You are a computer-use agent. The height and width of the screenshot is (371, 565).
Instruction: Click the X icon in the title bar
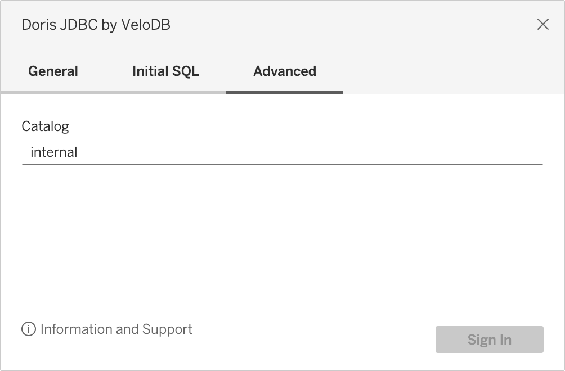pyautogui.click(x=542, y=24)
